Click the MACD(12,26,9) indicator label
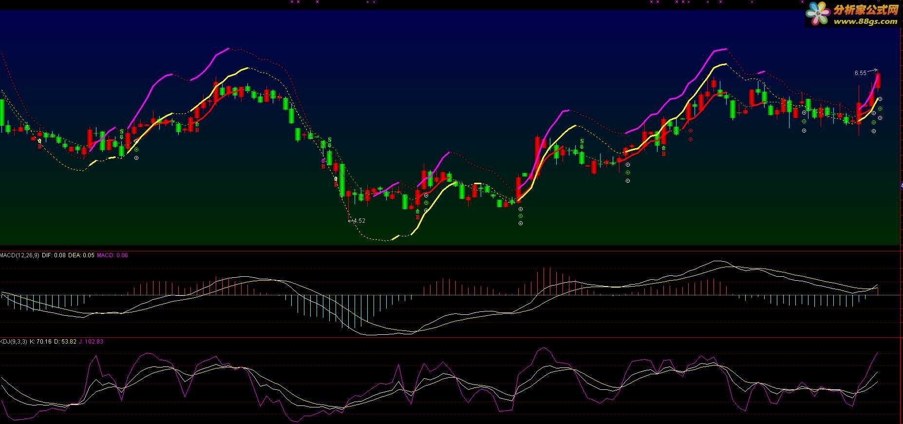903x424 pixels. click(19, 255)
